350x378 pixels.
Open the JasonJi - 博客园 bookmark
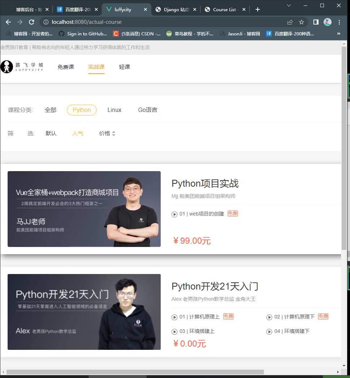coord(240,34)
